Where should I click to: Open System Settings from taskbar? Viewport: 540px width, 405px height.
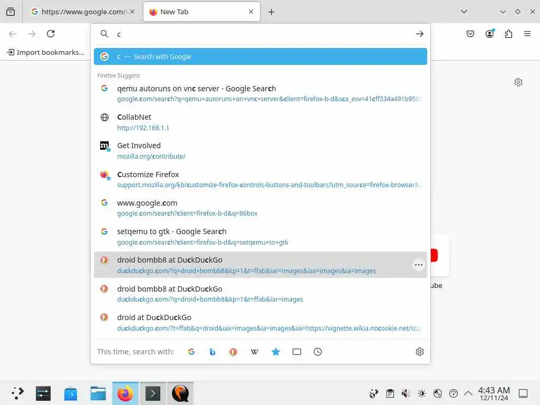pyautogui.click(x=43, y=393)
